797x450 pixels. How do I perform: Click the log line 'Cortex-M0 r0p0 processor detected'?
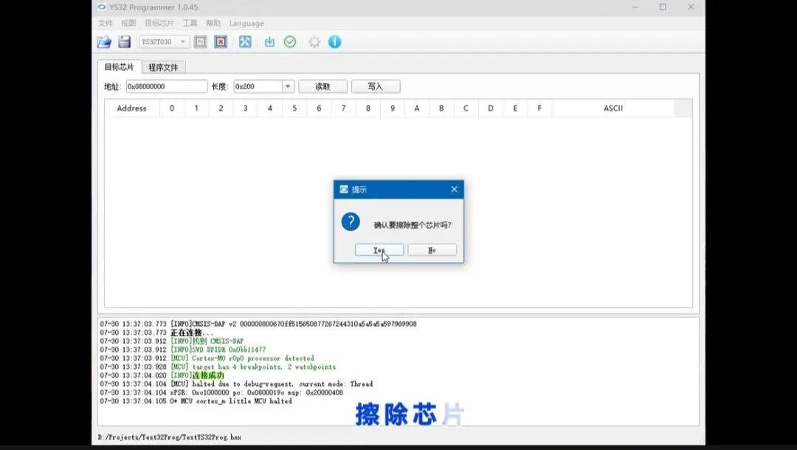click(x=252, y=358)
